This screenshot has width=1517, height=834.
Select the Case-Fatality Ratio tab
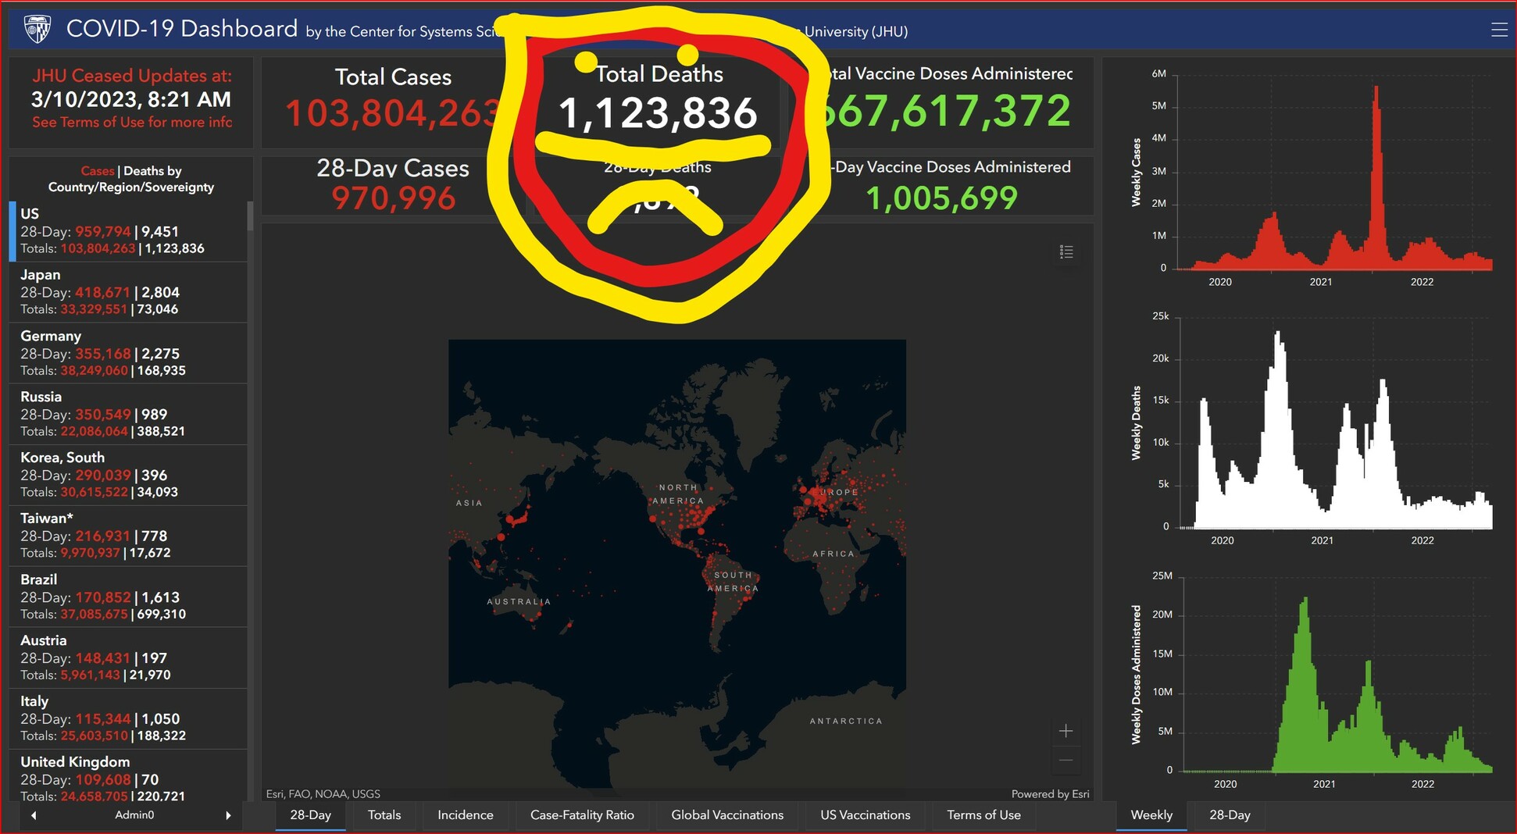click(x=582, y=814)
